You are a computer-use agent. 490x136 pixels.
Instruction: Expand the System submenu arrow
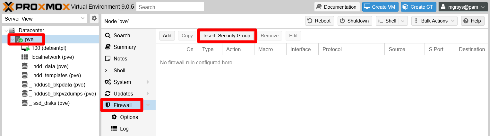click(148, 82)
